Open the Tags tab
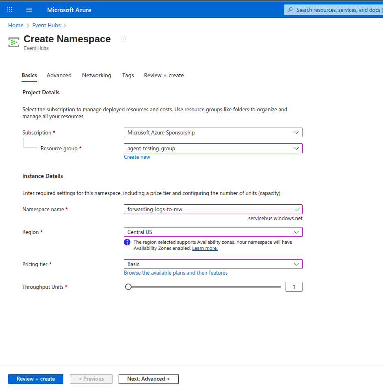 pos(128,75)
